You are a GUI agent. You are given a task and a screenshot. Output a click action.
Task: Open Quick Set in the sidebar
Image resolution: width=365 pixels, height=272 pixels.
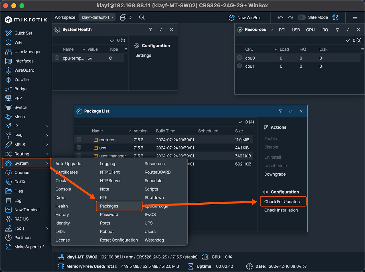23,33
